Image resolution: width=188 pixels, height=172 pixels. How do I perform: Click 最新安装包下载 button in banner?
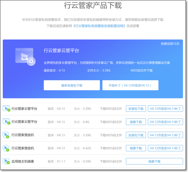tap(72, 85)
